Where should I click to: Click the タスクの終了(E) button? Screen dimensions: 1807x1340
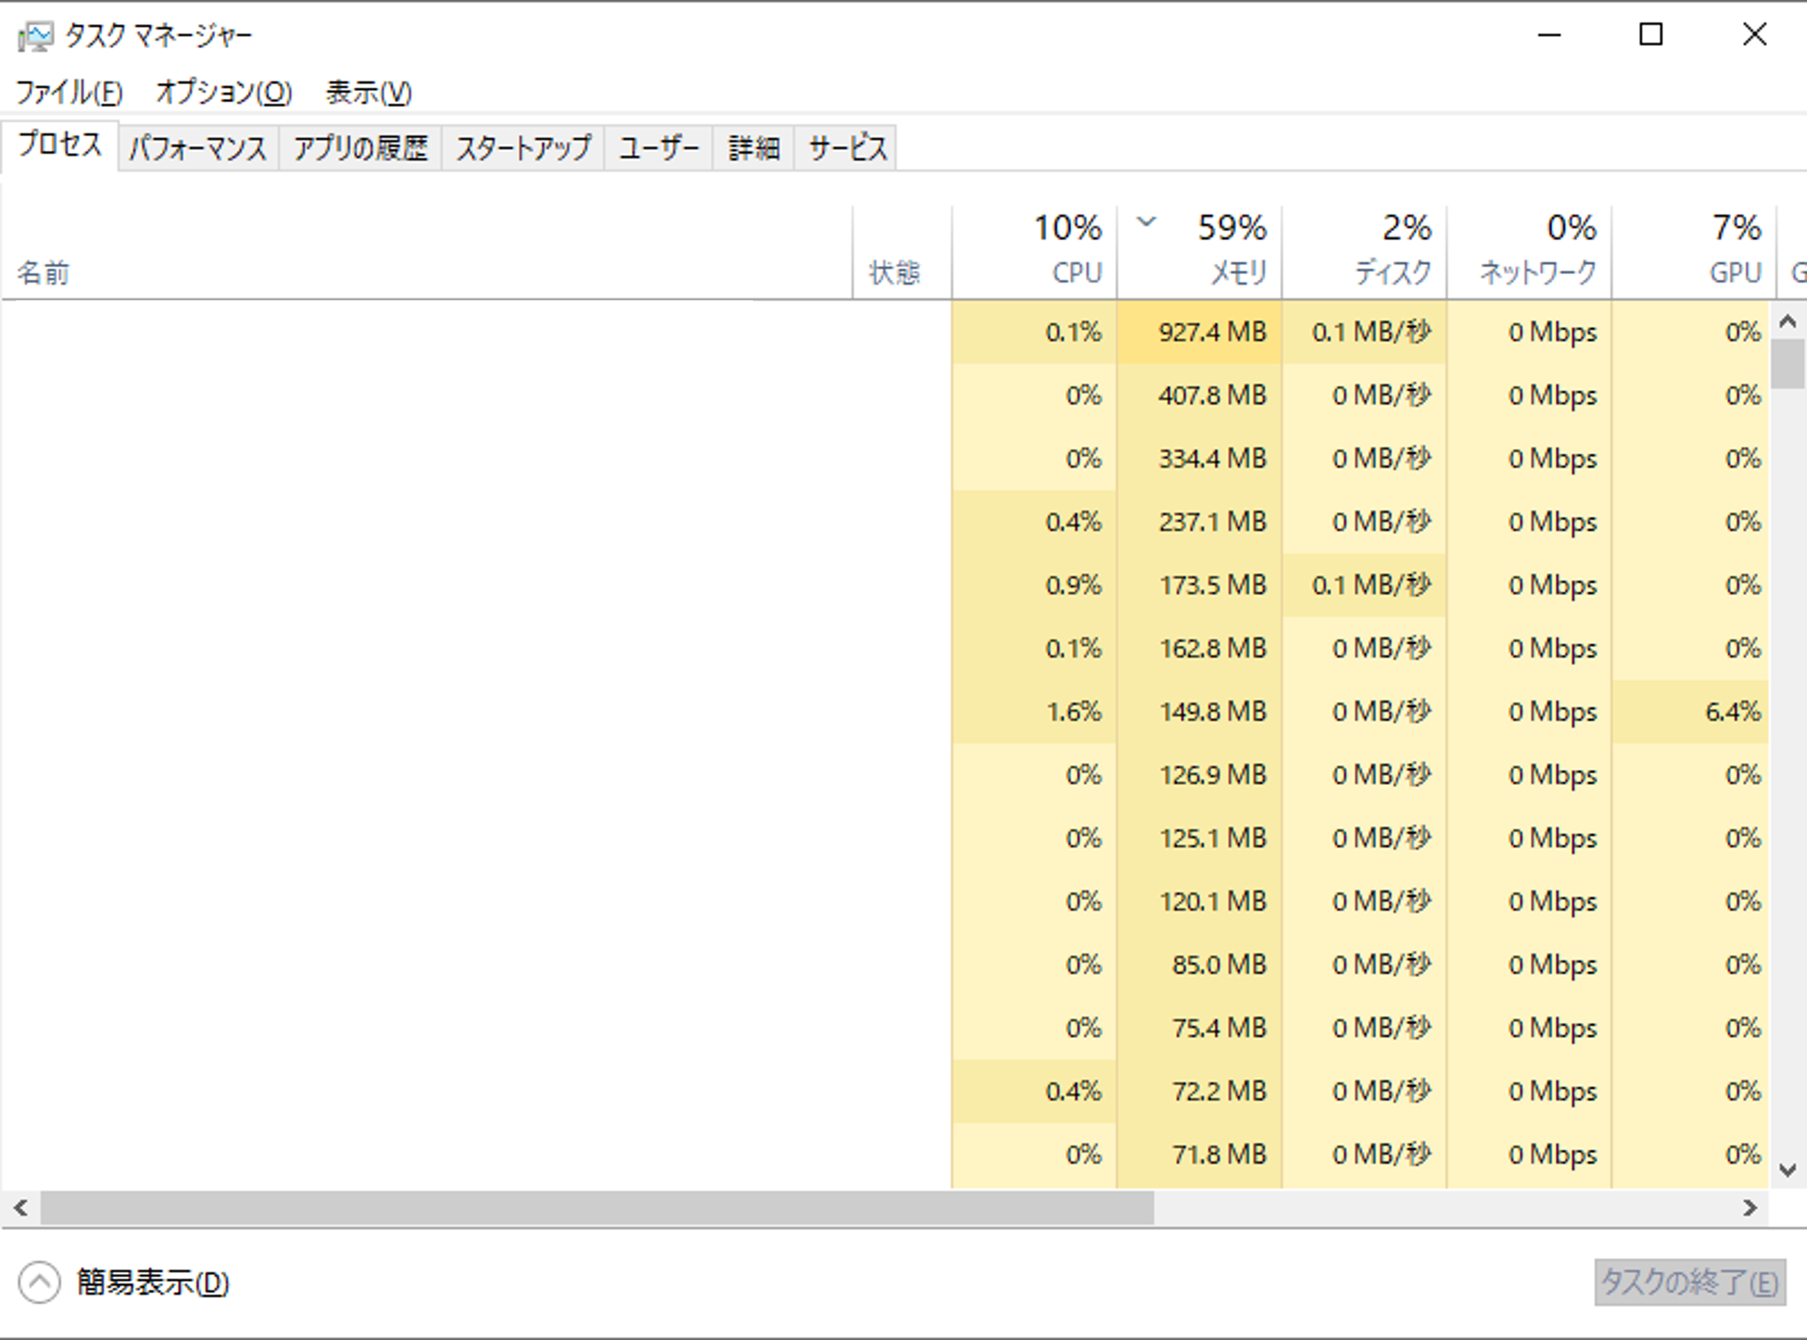1689,1282
